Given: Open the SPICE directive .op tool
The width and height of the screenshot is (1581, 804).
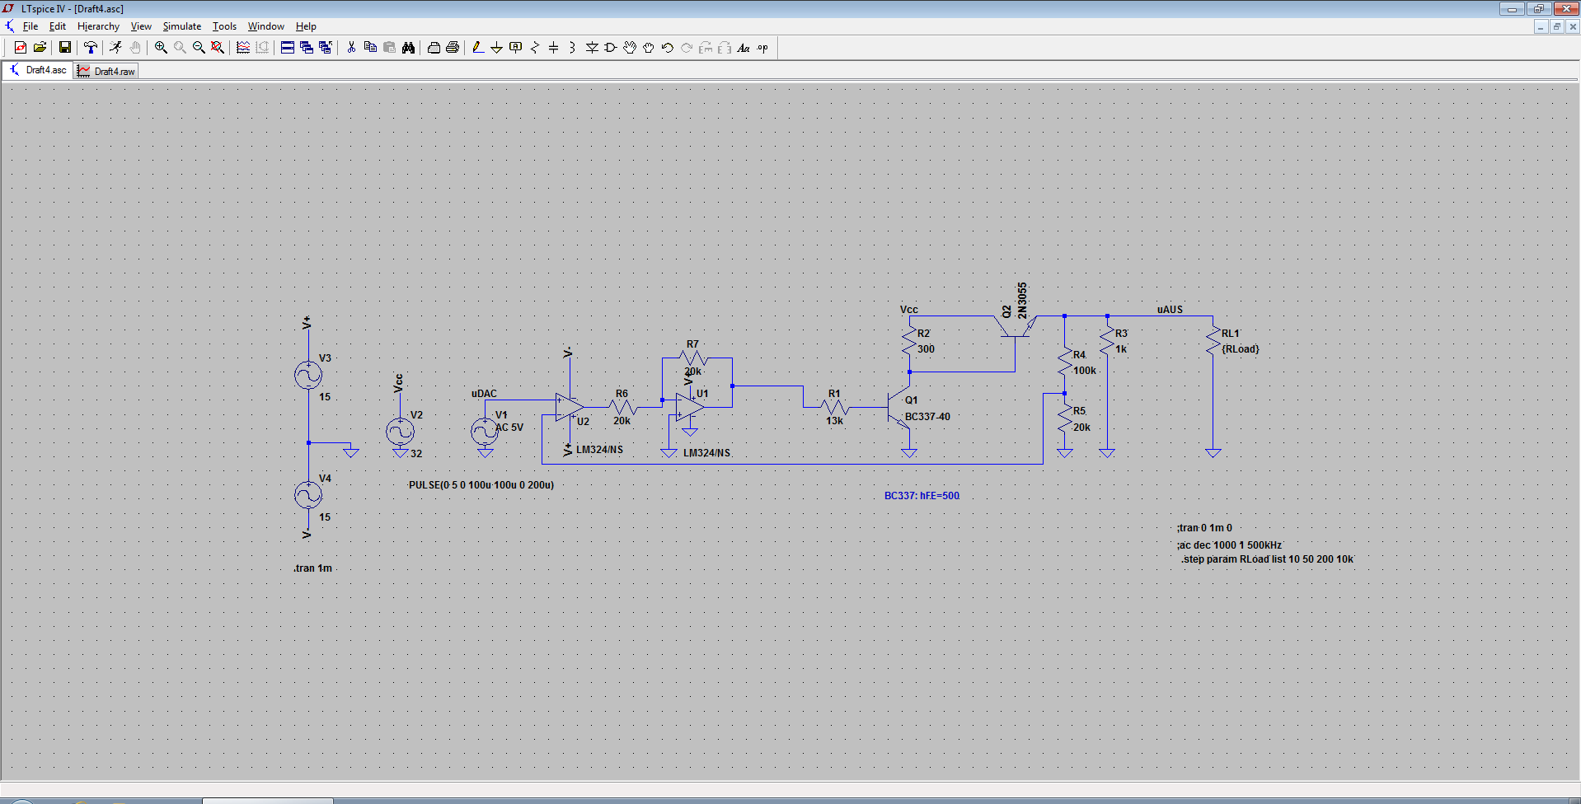Looking at the screenshot, I should pyautogui.click(x=763, y=48).
